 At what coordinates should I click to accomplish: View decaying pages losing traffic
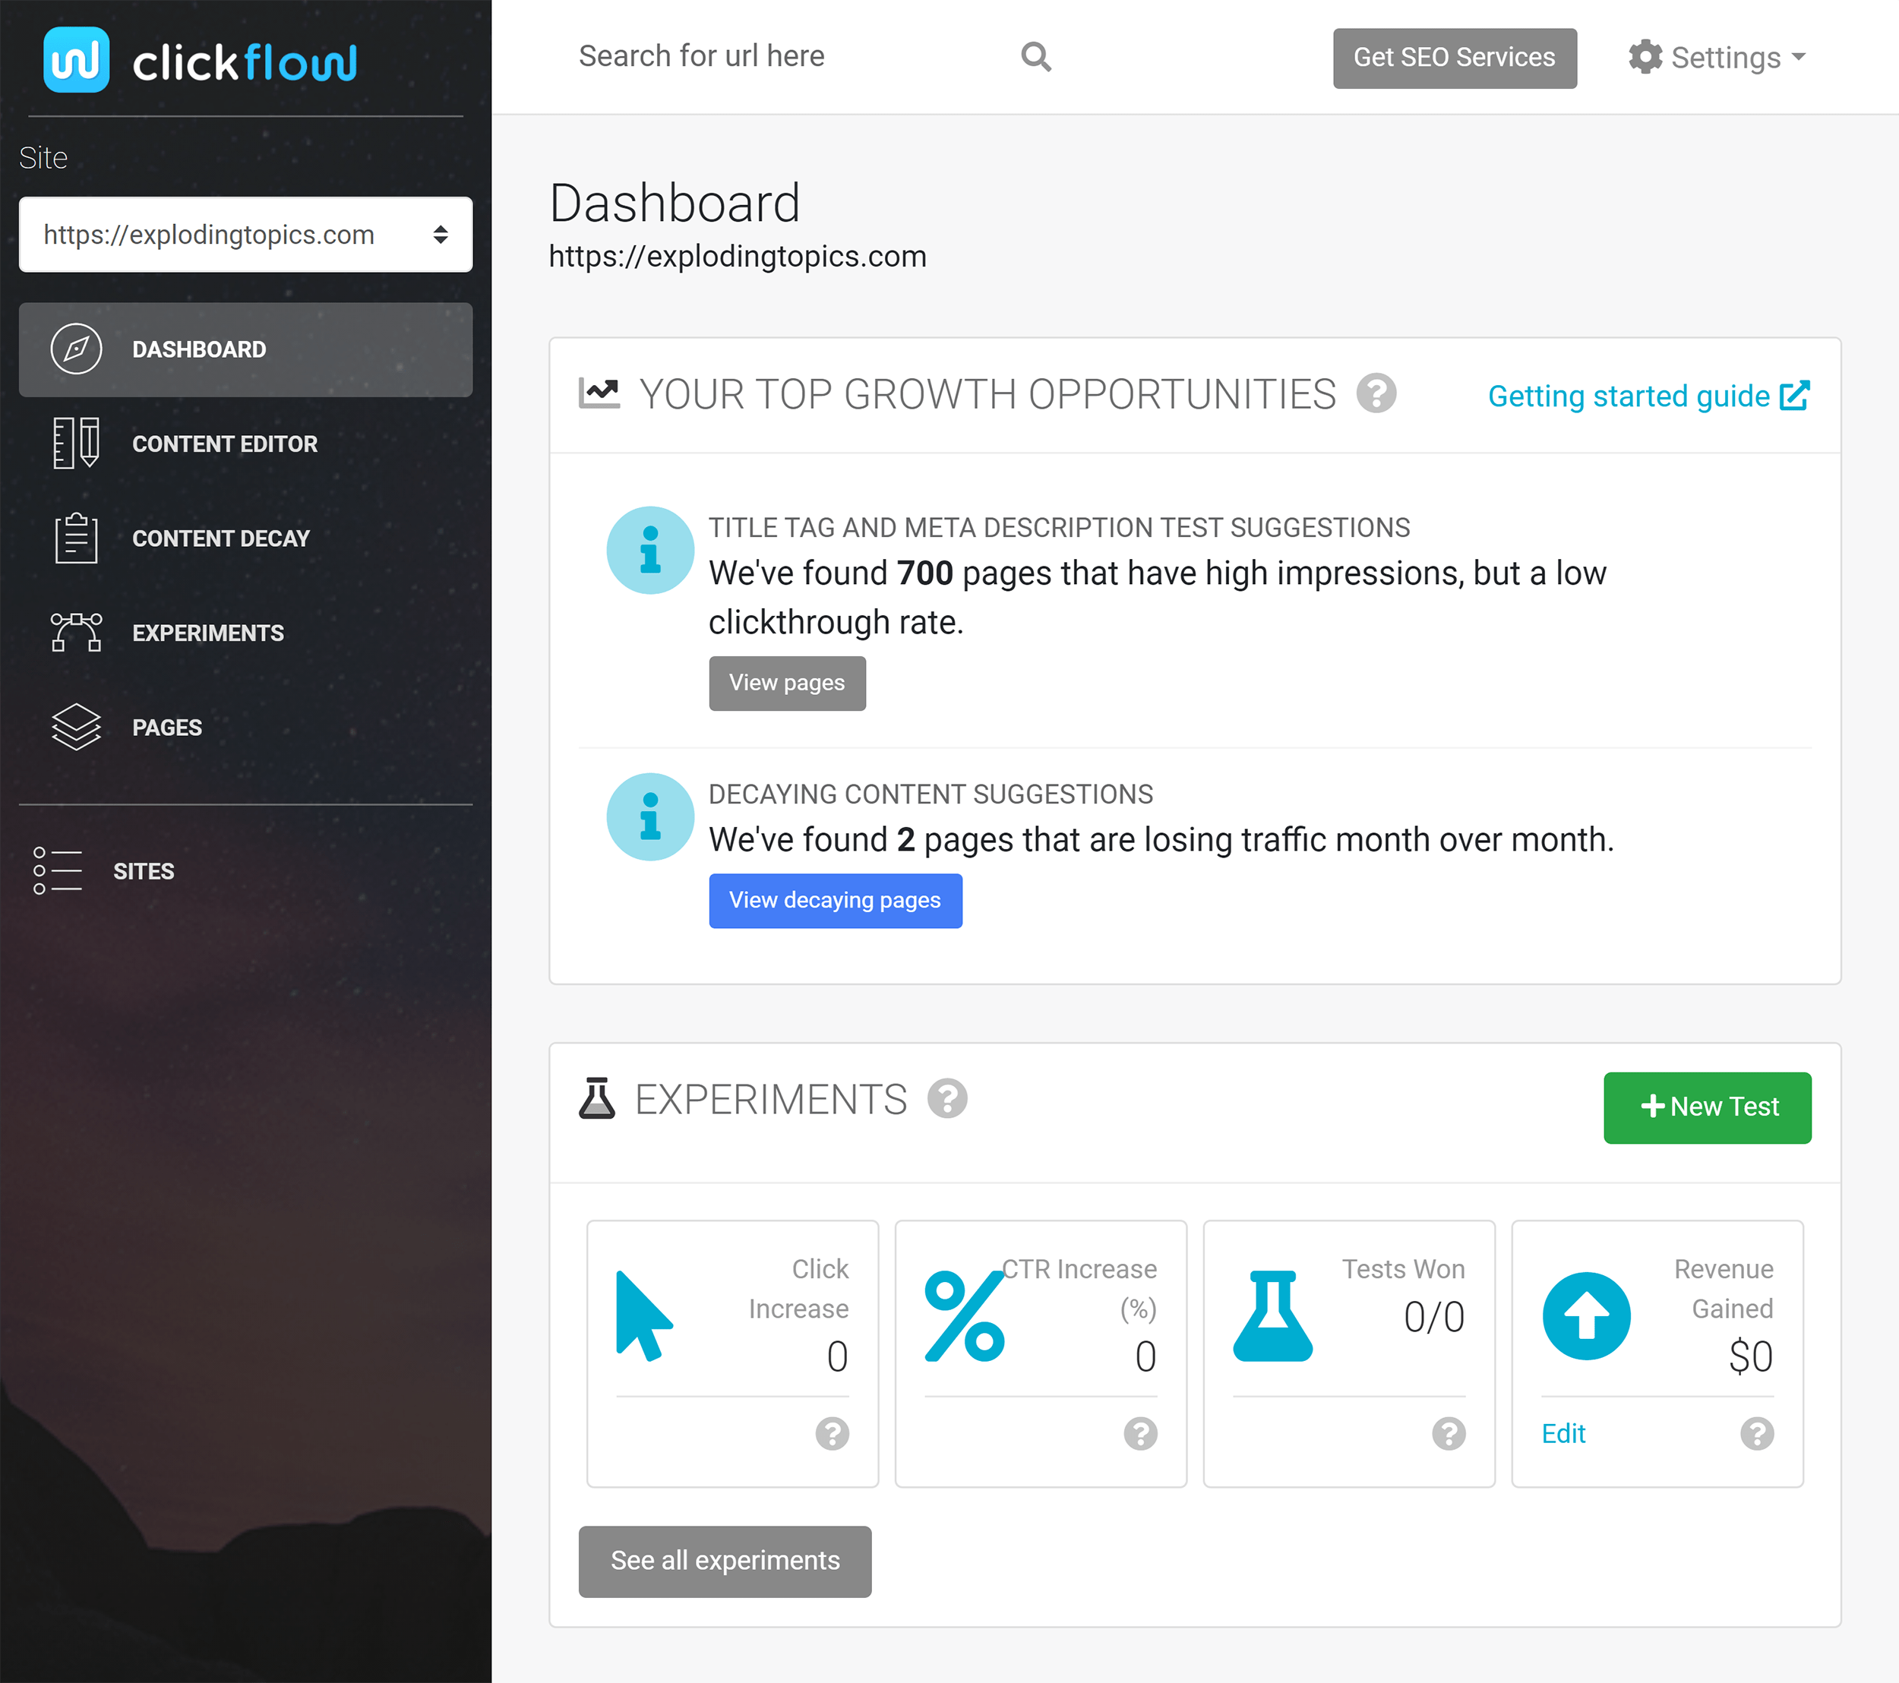(x=833, y=898)
